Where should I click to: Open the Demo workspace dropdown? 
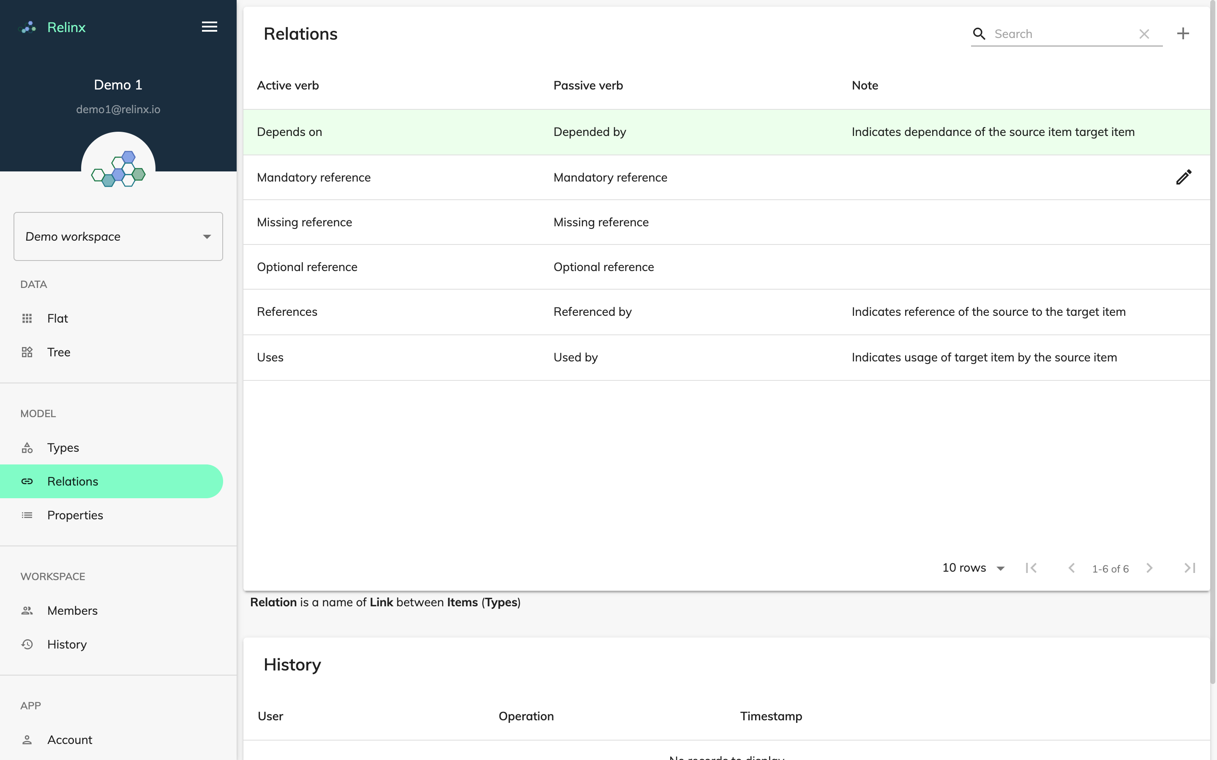coord(118,236)
